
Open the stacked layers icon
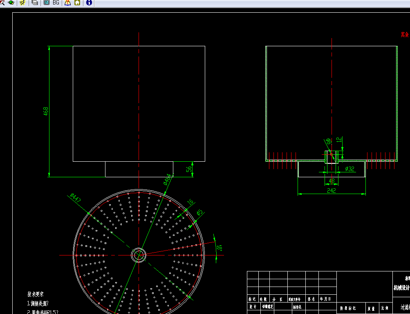34,2
